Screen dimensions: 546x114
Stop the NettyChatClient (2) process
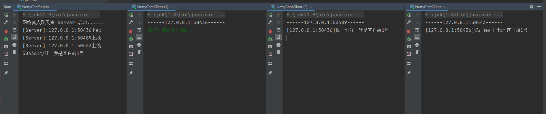click(270, 32)
